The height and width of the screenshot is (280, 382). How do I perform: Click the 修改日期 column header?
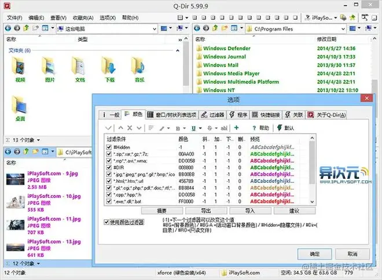326,39
